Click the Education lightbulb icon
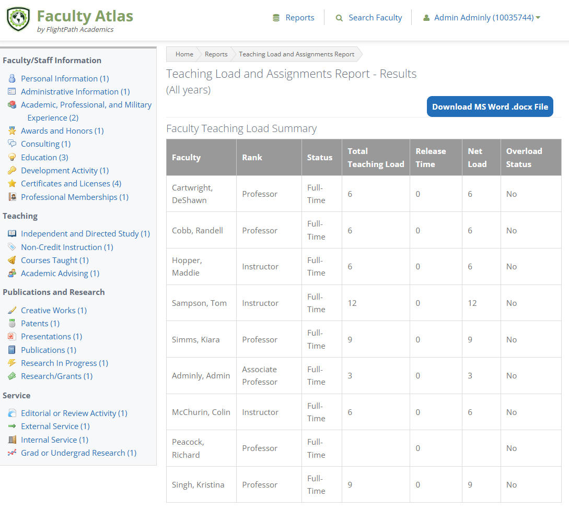The width and height of the screenshot is (569, 510). click(x=12, y=157)
